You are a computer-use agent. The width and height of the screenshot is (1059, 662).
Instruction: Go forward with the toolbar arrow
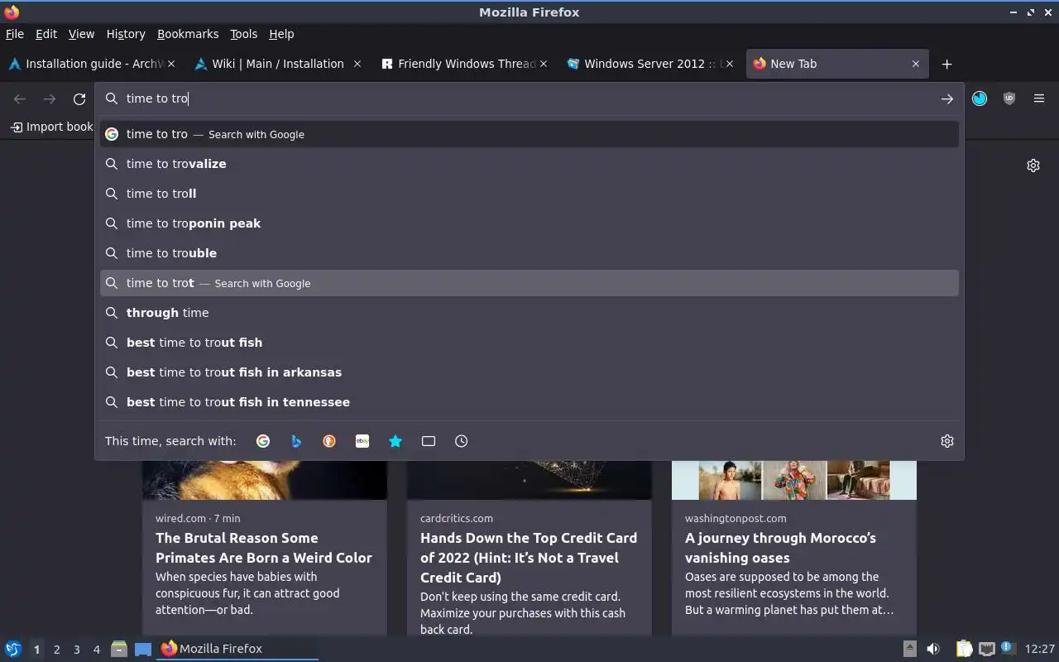[x=50, y=98]
